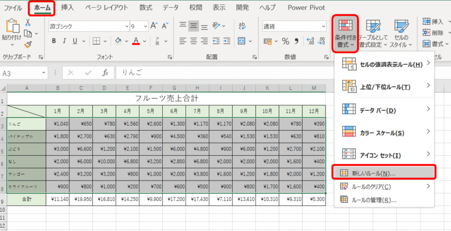Viewport: 451px width, 231px height.
Task: Click the Insert Function fx icon
Action: (x=105, y=73)
